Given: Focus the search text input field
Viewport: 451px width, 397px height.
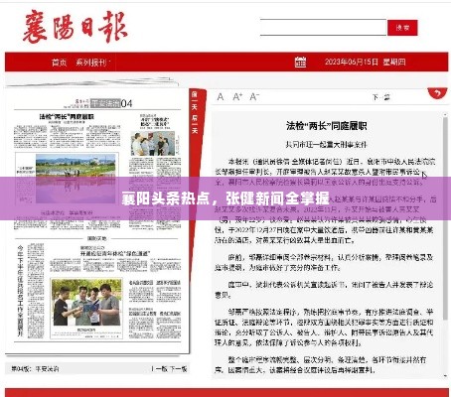Looking at the screenshot, I should [324, 28].
